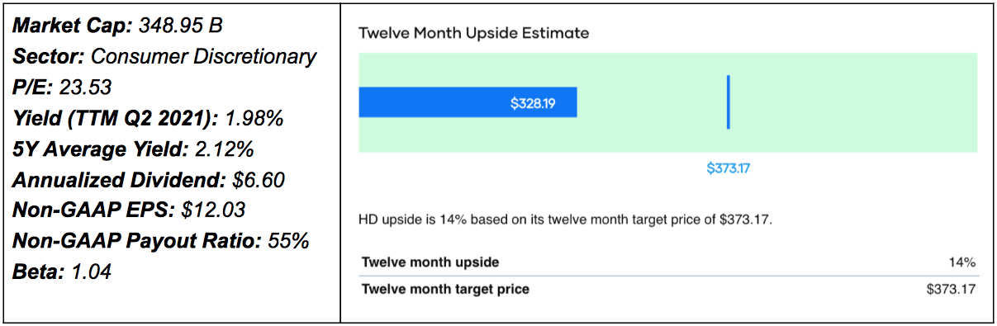Click the Market Cap 348.95 B line
997x326 pixels.
118,26
